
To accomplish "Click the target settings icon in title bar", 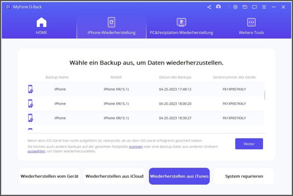I will point(235,7).
